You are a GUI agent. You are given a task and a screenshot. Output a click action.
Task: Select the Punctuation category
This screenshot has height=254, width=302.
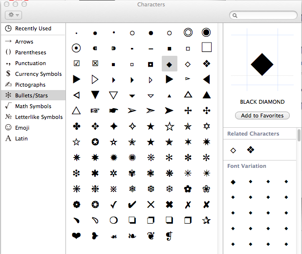(x=33, y=63)
